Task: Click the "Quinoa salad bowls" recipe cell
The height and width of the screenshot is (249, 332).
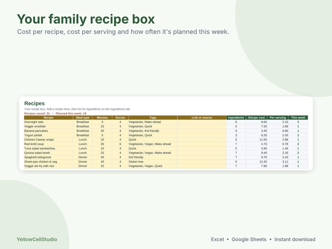Action: click(49, 153)
